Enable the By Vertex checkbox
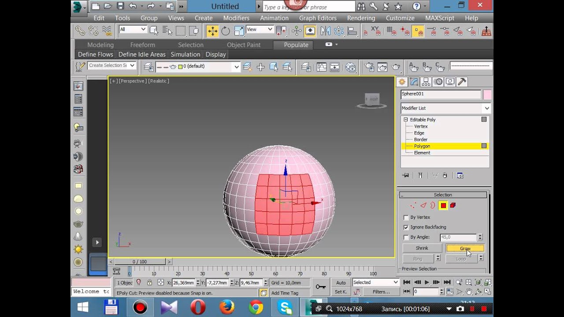This screenshot has height=317, width=564. tap(406, 217)
